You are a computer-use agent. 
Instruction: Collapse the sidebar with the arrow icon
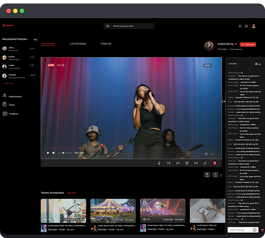35,40
